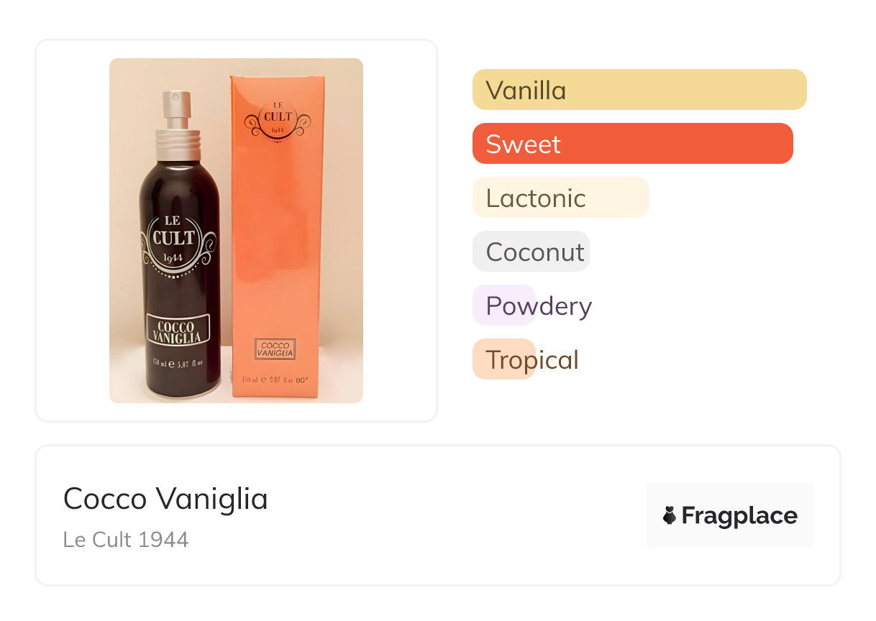Click the Cocco Vaniglia label on the bottle

177,331
